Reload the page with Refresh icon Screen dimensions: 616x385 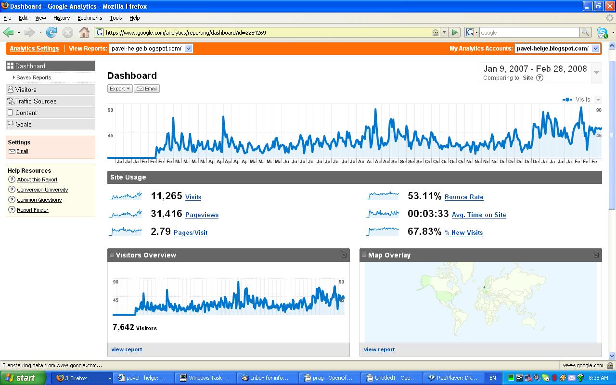(x=51, y=33)
